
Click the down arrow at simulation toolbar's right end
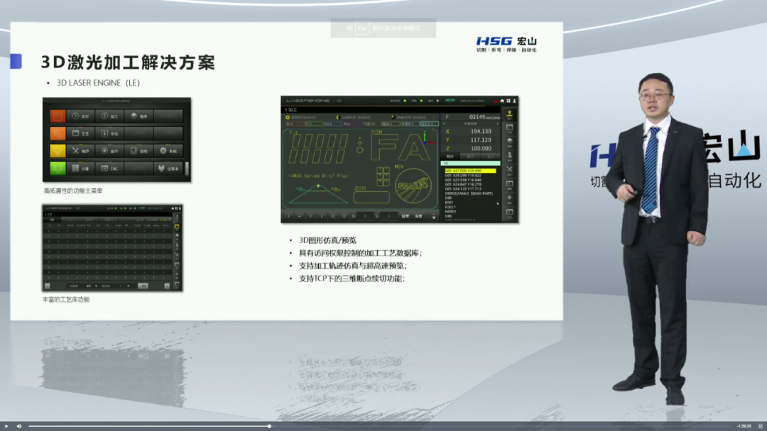tap(433, 216)
